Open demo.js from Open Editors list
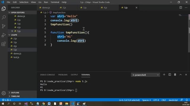The height and width of the screenshot is (106, 190). (22, 16)
